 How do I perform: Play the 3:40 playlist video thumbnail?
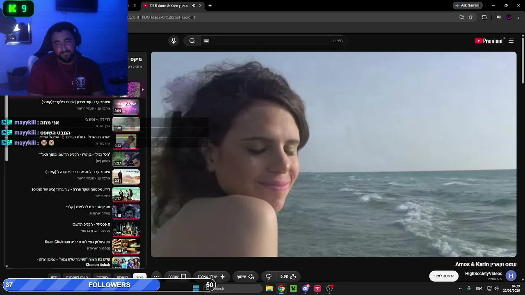[x=126, y=124]
